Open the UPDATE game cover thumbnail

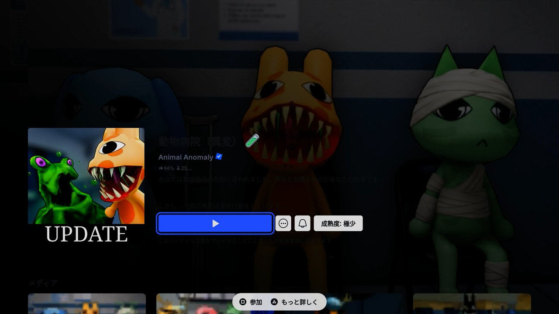[x=86, y=186]
